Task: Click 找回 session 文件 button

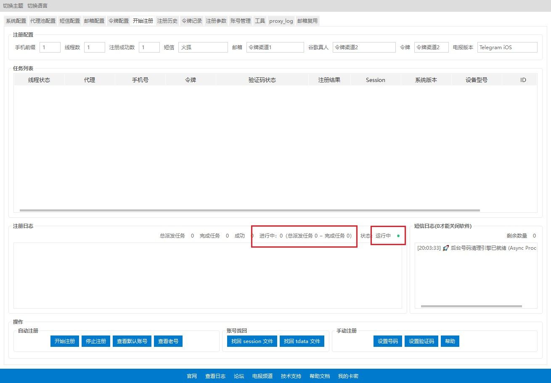Action: (x=252, y=341)
